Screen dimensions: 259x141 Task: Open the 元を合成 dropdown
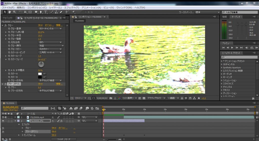[x=50, y=42]
